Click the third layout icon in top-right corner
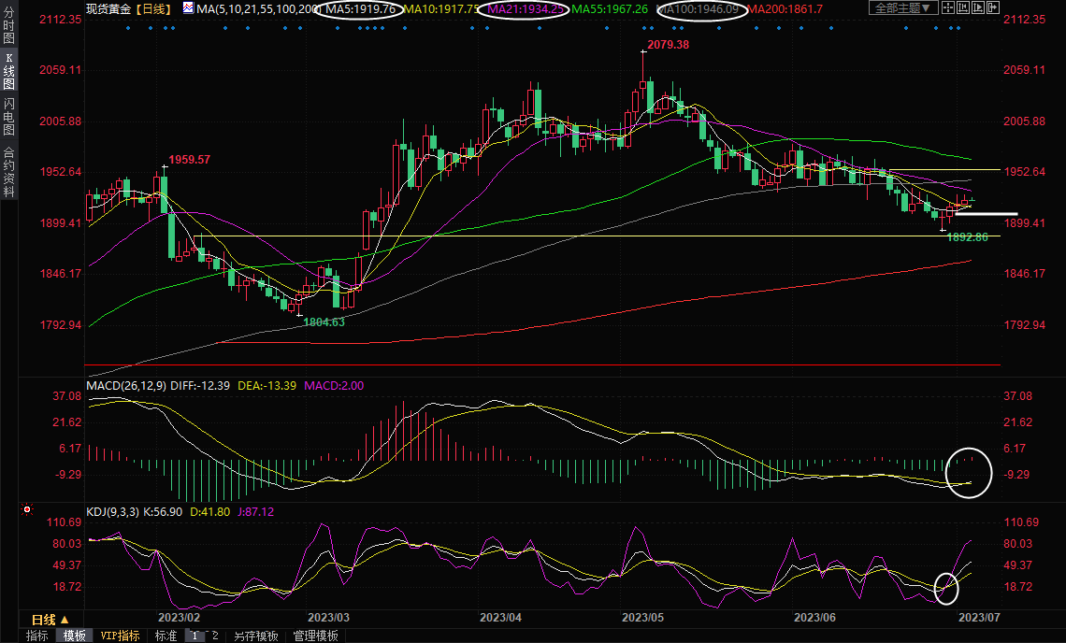 point(978,8)
